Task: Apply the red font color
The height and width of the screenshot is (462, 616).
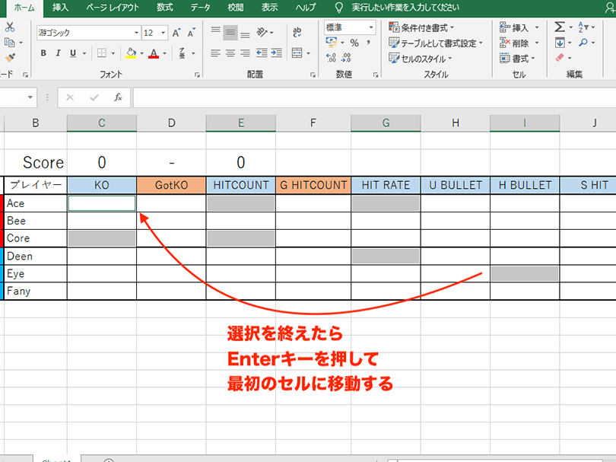Action: [x=154, y=53]
